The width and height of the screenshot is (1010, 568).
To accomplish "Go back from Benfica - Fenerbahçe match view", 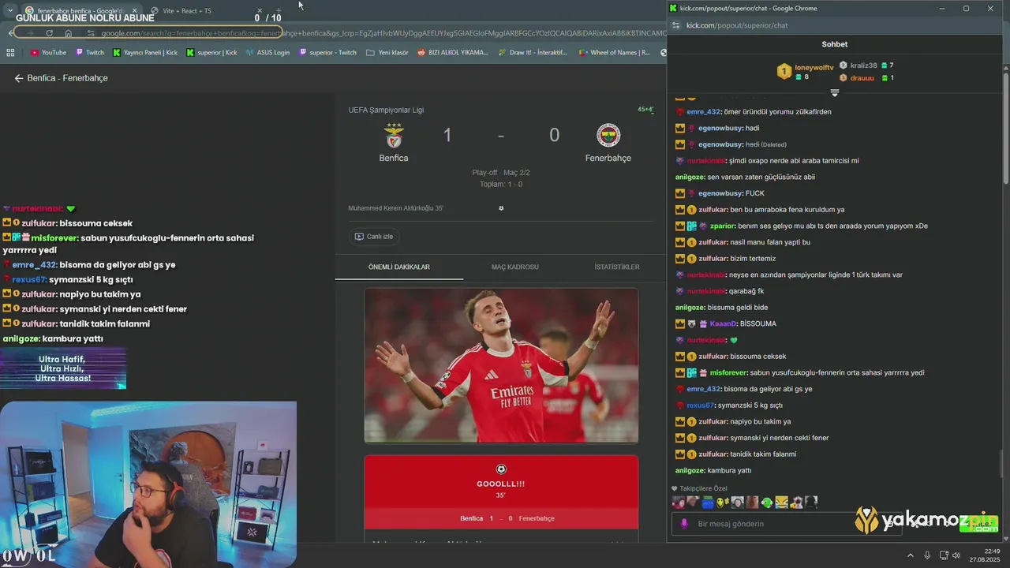I will (19, 78).
